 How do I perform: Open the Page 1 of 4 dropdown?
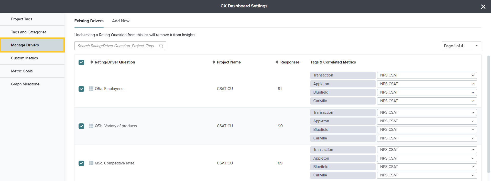[461, 46]
